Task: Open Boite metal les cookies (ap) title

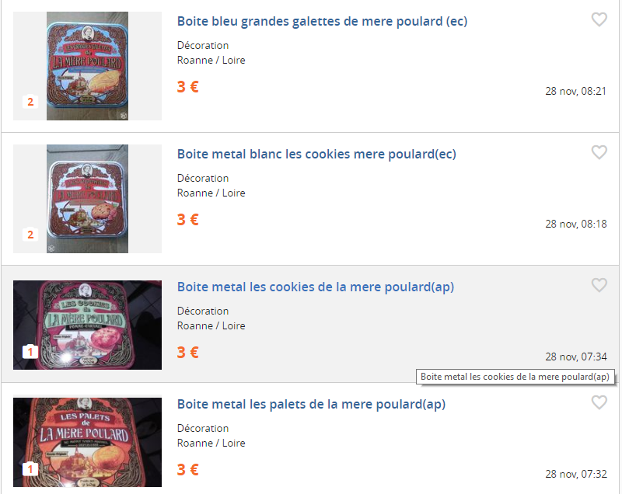Action: tap(316, 287)
